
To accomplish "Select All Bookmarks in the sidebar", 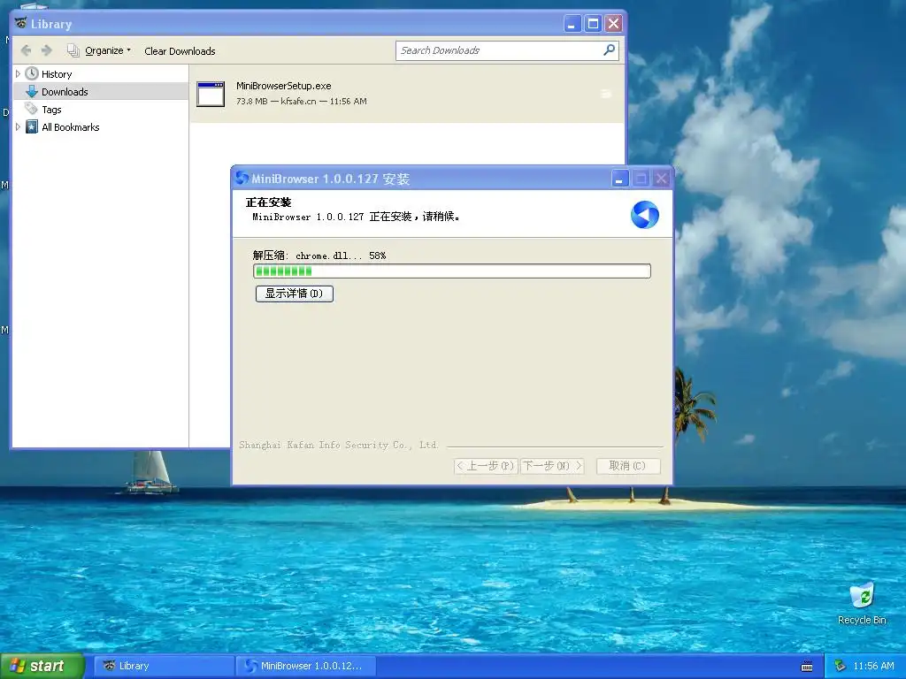I will (70, 127).
